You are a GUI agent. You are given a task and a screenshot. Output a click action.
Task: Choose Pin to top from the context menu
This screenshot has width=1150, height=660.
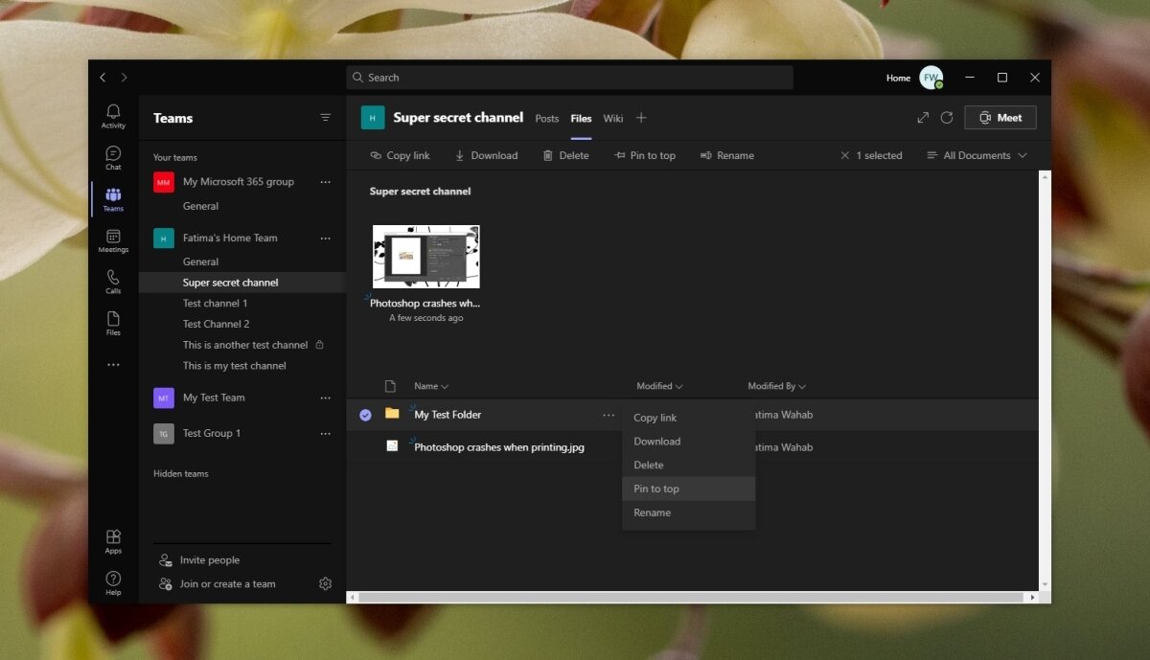click(655, 489)
